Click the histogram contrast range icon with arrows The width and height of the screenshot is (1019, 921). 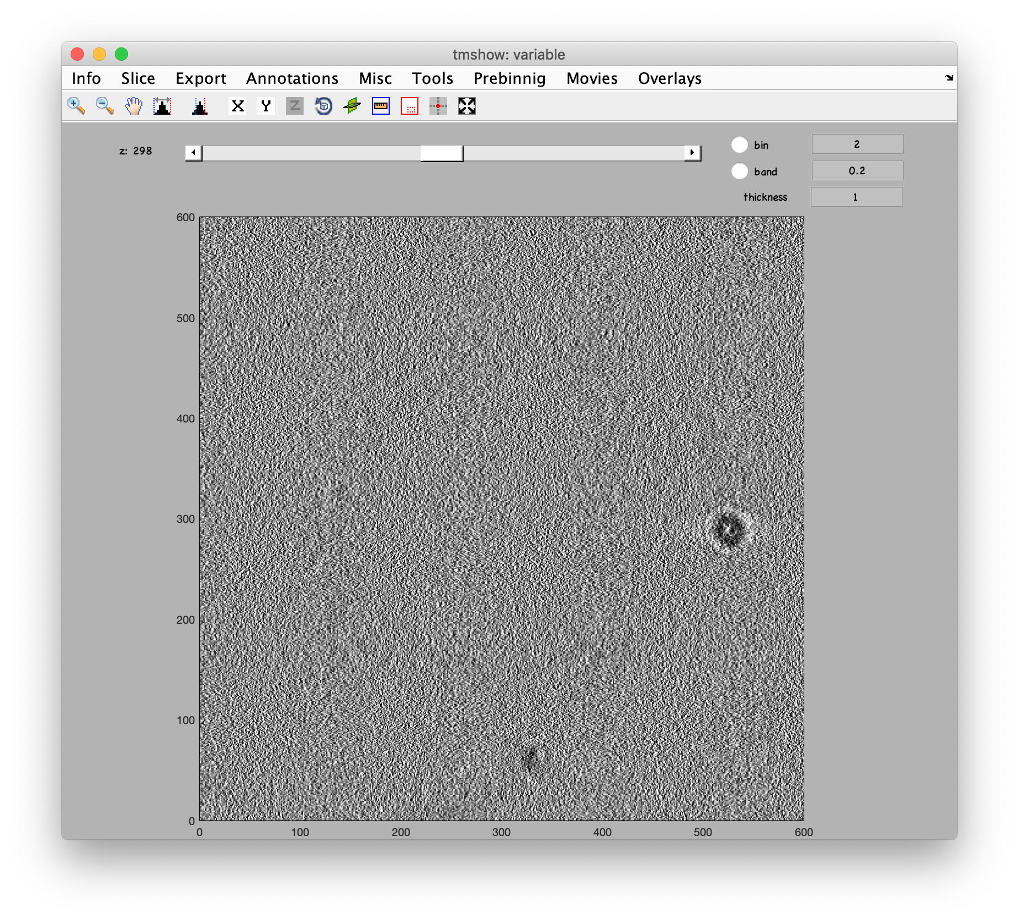click(162, 106)
